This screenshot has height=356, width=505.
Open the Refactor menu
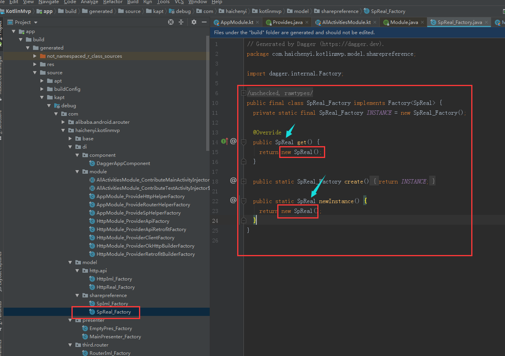pos(113,2)
